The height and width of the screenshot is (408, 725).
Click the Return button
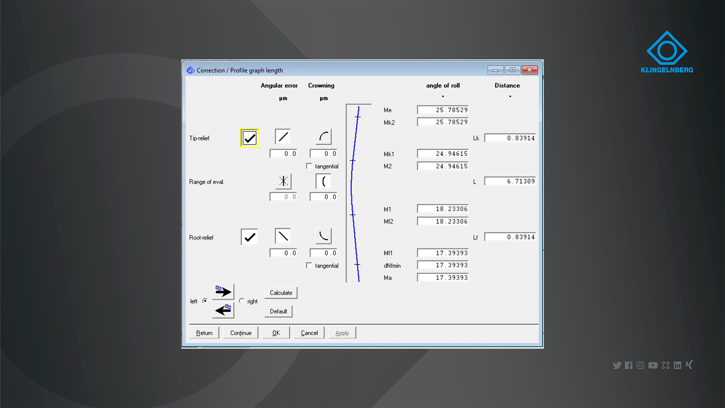pyautogui.click(x=204, y=333)
